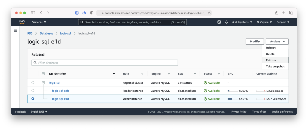Go to Databases breadcrumb link

coord(46,33)
